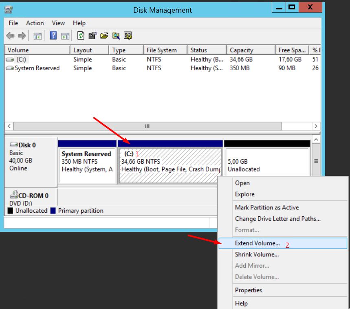Select the Disk 0 label panel
Viewport: 350px width, 309px height.
coord(31,162)
